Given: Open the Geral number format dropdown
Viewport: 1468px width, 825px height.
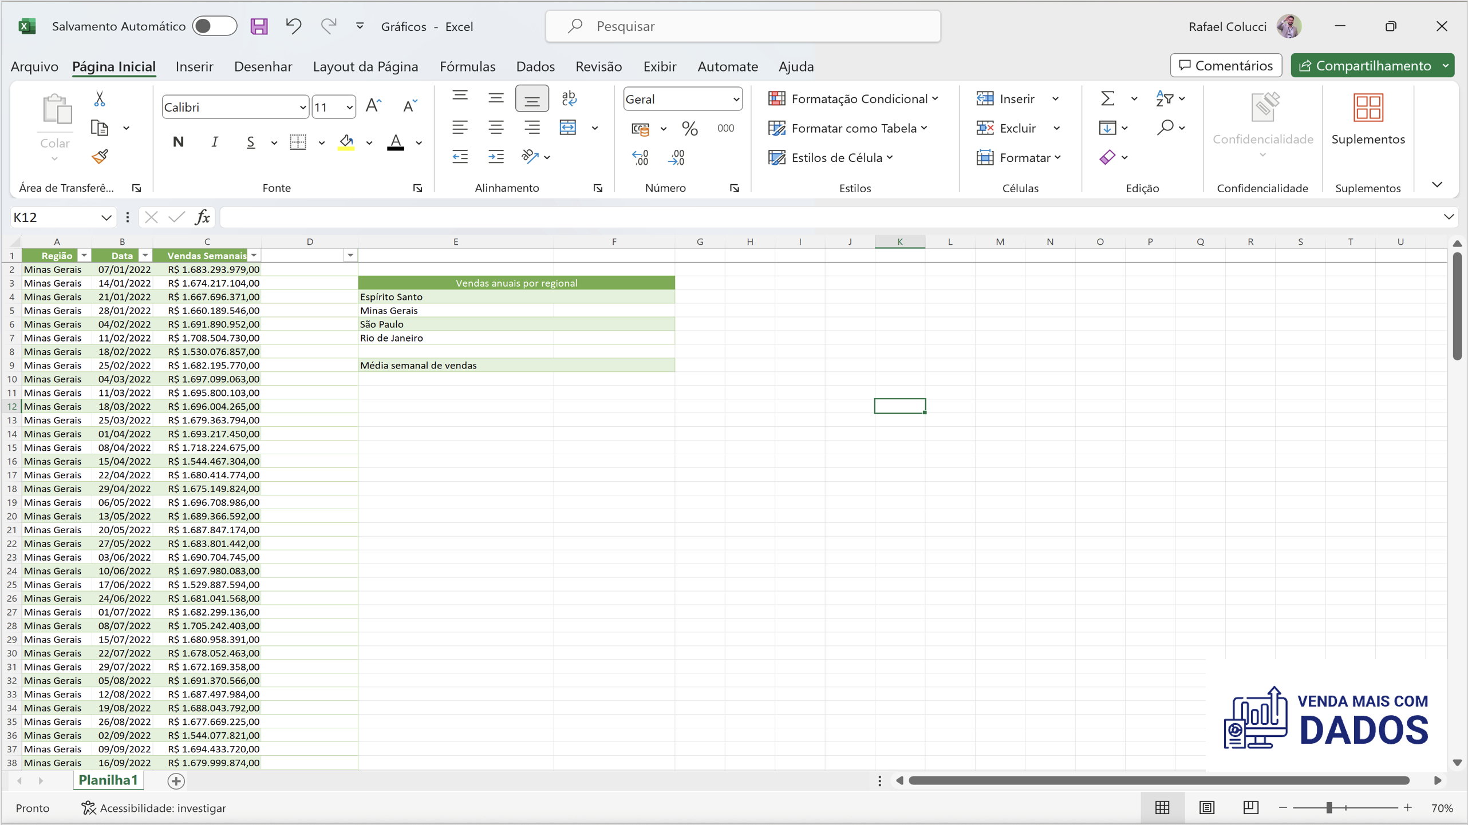Looking at the screenshot, I should [736, 98].
